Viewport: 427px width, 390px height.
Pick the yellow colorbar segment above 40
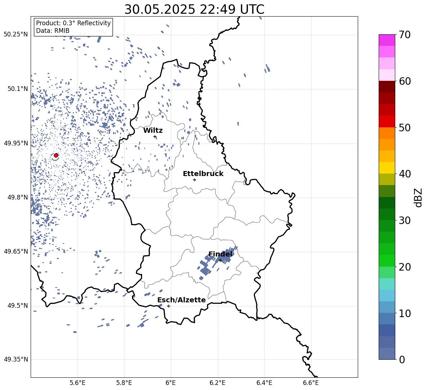[x=387, y=168]
